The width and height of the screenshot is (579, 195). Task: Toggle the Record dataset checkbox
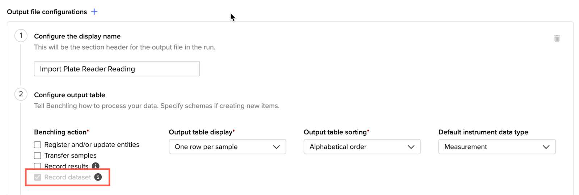tap(37, 177)
